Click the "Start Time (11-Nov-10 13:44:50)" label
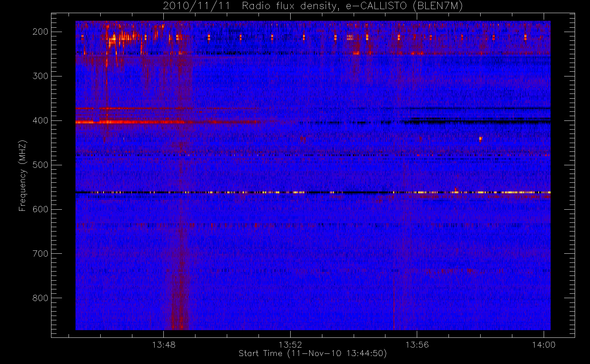 click(313, 353)
